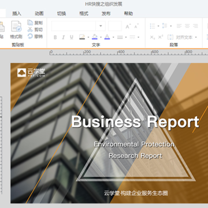Viewport: 208px width, 208px height.
Task: Click the font name input box
Action: (x=73, y=26)
